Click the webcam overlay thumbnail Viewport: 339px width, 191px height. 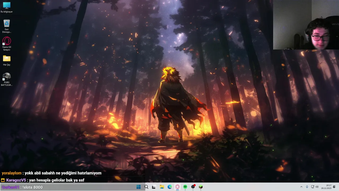306,25
